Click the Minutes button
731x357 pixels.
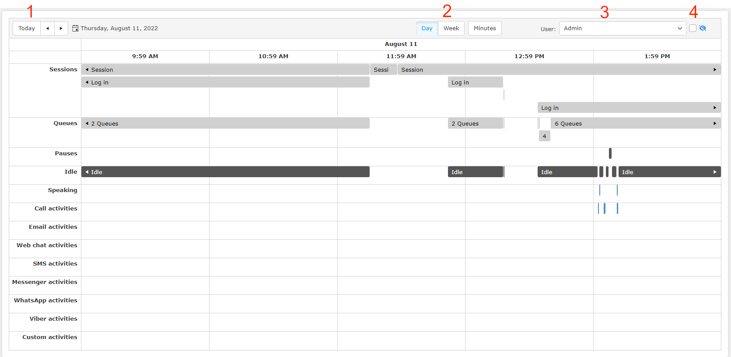(484, 28)
